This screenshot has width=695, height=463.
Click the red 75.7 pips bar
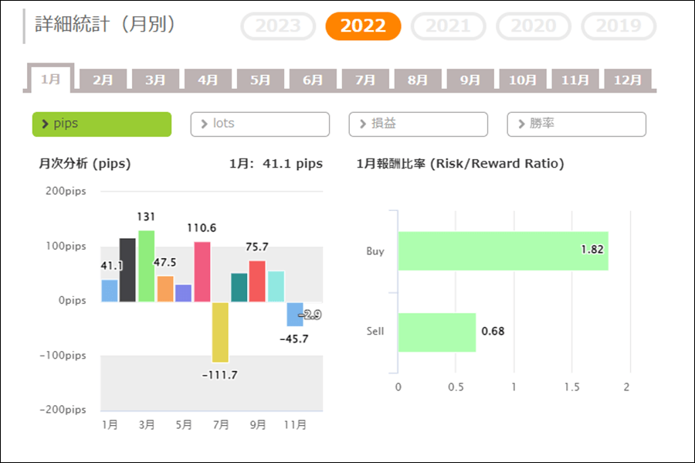tap(257, 281)
